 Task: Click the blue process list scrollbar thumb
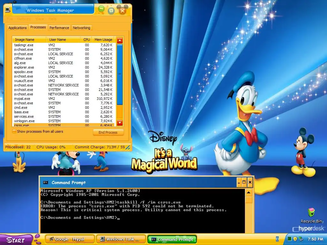pyautogui.click(x=120, y=74)
